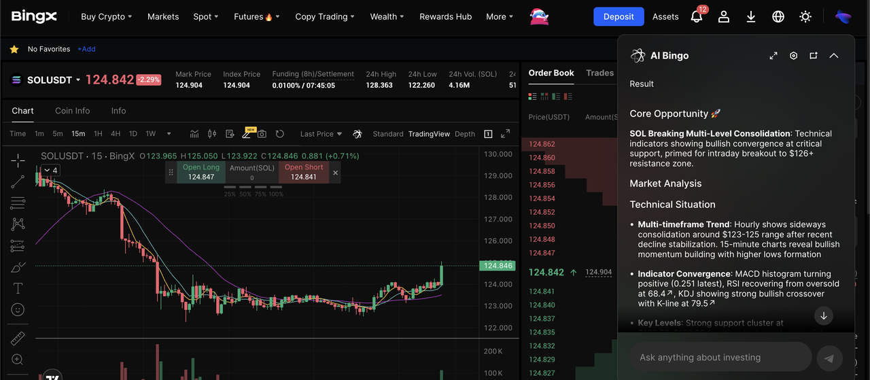Open AI Bingo settings hexagon icon
This screenshot has height=380, width=870.
(793, 56)
